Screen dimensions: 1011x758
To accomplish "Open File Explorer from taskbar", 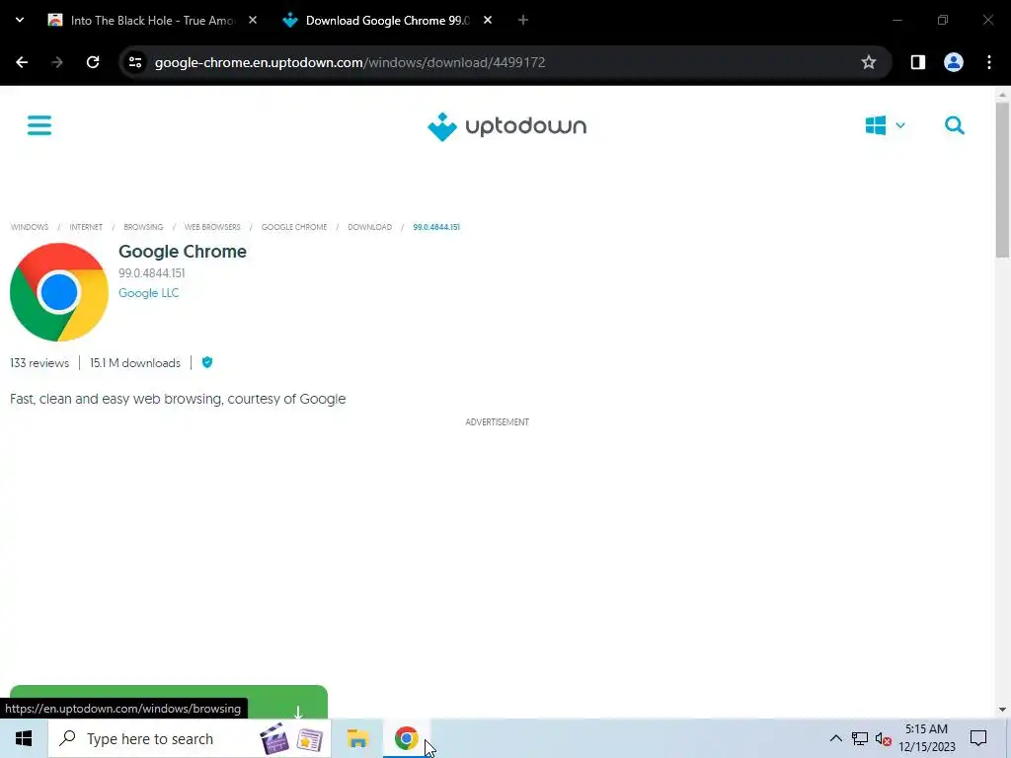I will (357, 738).
